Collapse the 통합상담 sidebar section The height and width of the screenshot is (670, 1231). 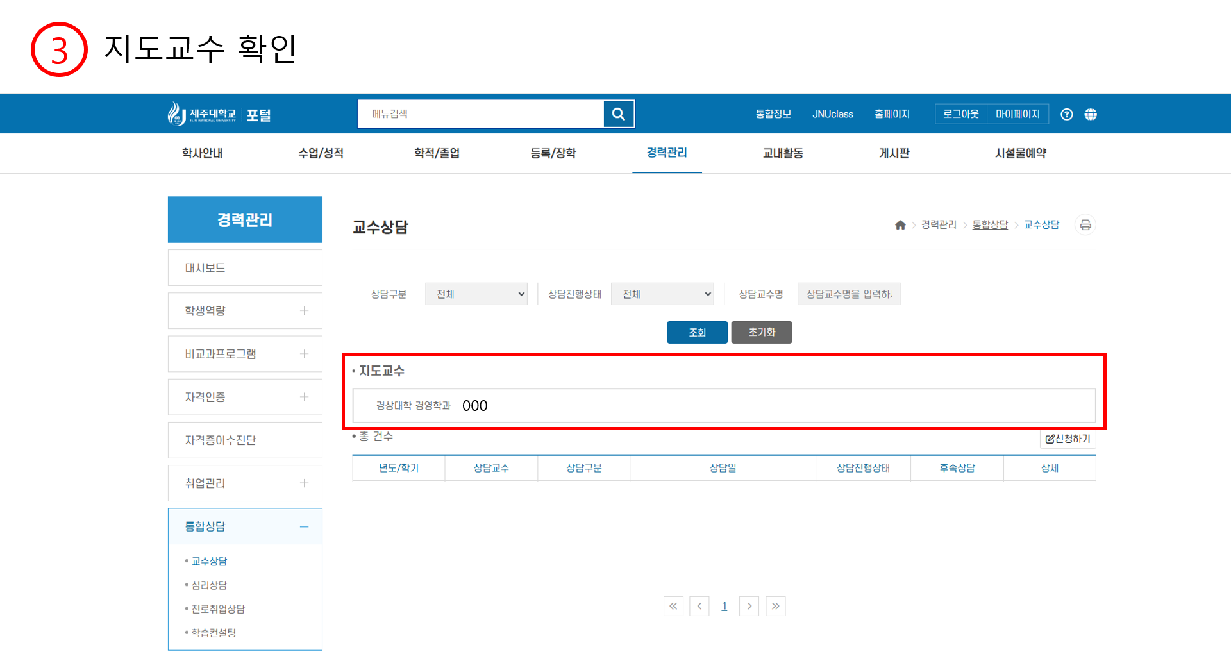click(304, 526)
